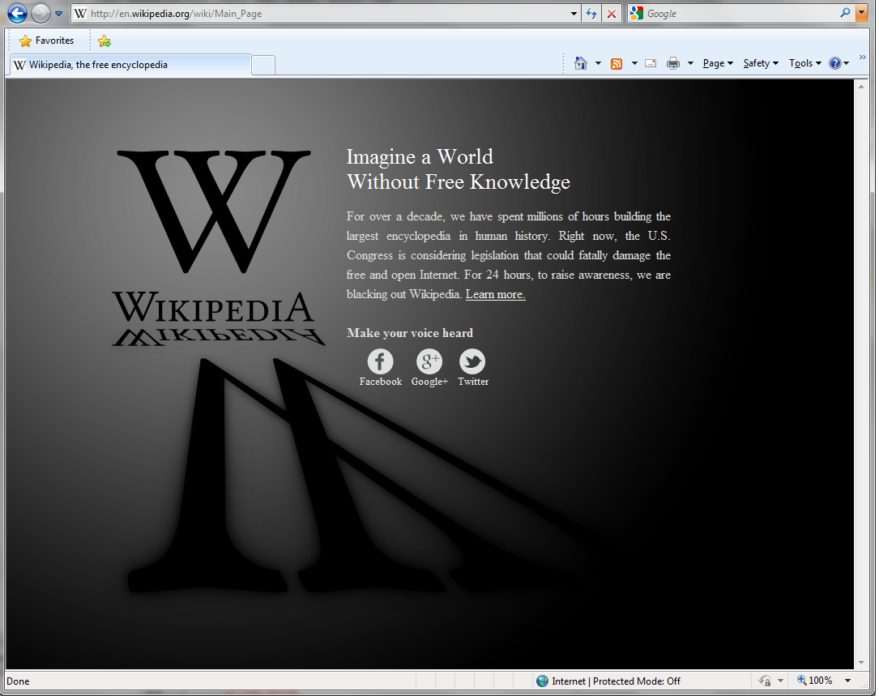Expand the zoom level dropdown arrow
Screen dimensions: 879x696
click(x=847, y=681)
